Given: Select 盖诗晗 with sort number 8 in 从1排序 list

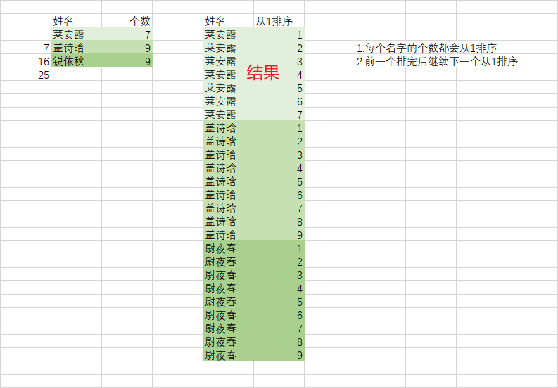Looking at the screenshot, I should (228, 221).
